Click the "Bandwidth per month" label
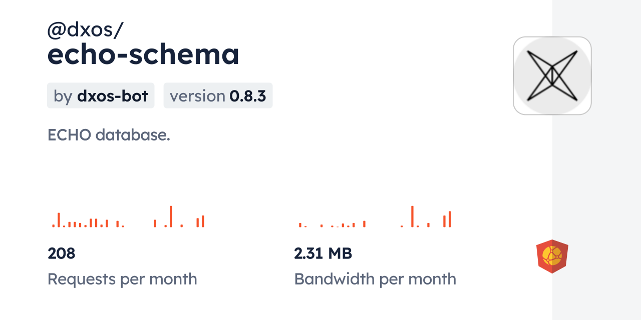The height and width of the screenshot is (320, 641). [375, 279]
